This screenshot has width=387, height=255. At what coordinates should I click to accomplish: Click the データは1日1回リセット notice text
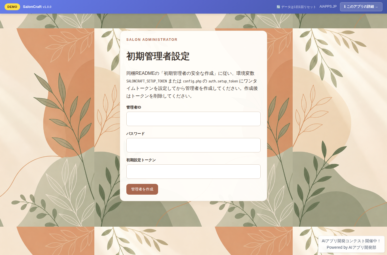pyautogui.click(x=298, y=7)
